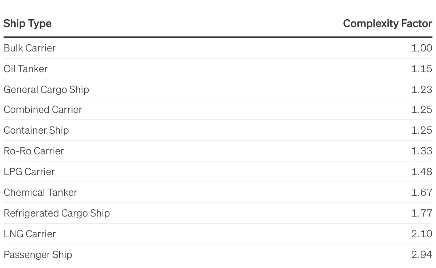Select the Passenger Ship row label
Image resolution: width=436 pixels, height=268 pixels.
point(38,254)
